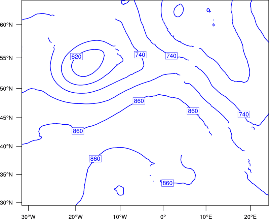
Task: Pick the 10°W longitude axis label
Action: [120, 217]
